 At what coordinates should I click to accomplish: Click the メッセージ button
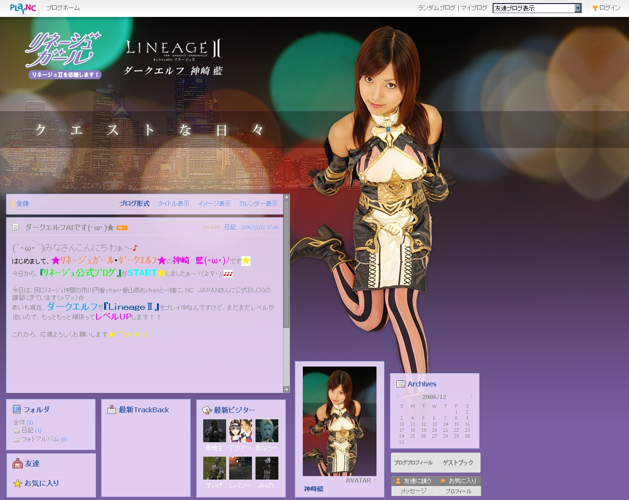pyautogui.click(x=414, y=491)
